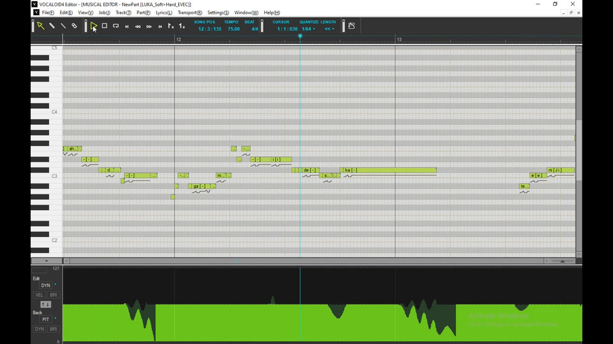The image size is (613, 344).
Task: Open the Edit menu
Action: tap(66, 13)
